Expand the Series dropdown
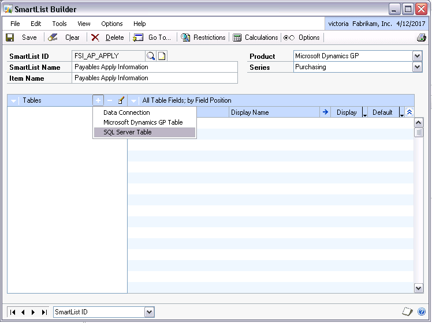The image size is (432, 323). click(417, 67)
